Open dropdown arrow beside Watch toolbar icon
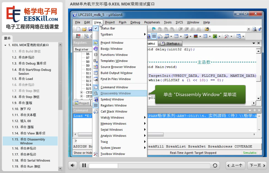 point(171,36)
